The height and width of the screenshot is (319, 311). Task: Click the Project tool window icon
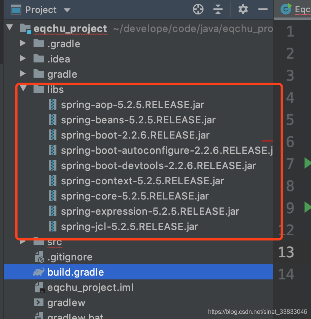click(x=16, y=10)
